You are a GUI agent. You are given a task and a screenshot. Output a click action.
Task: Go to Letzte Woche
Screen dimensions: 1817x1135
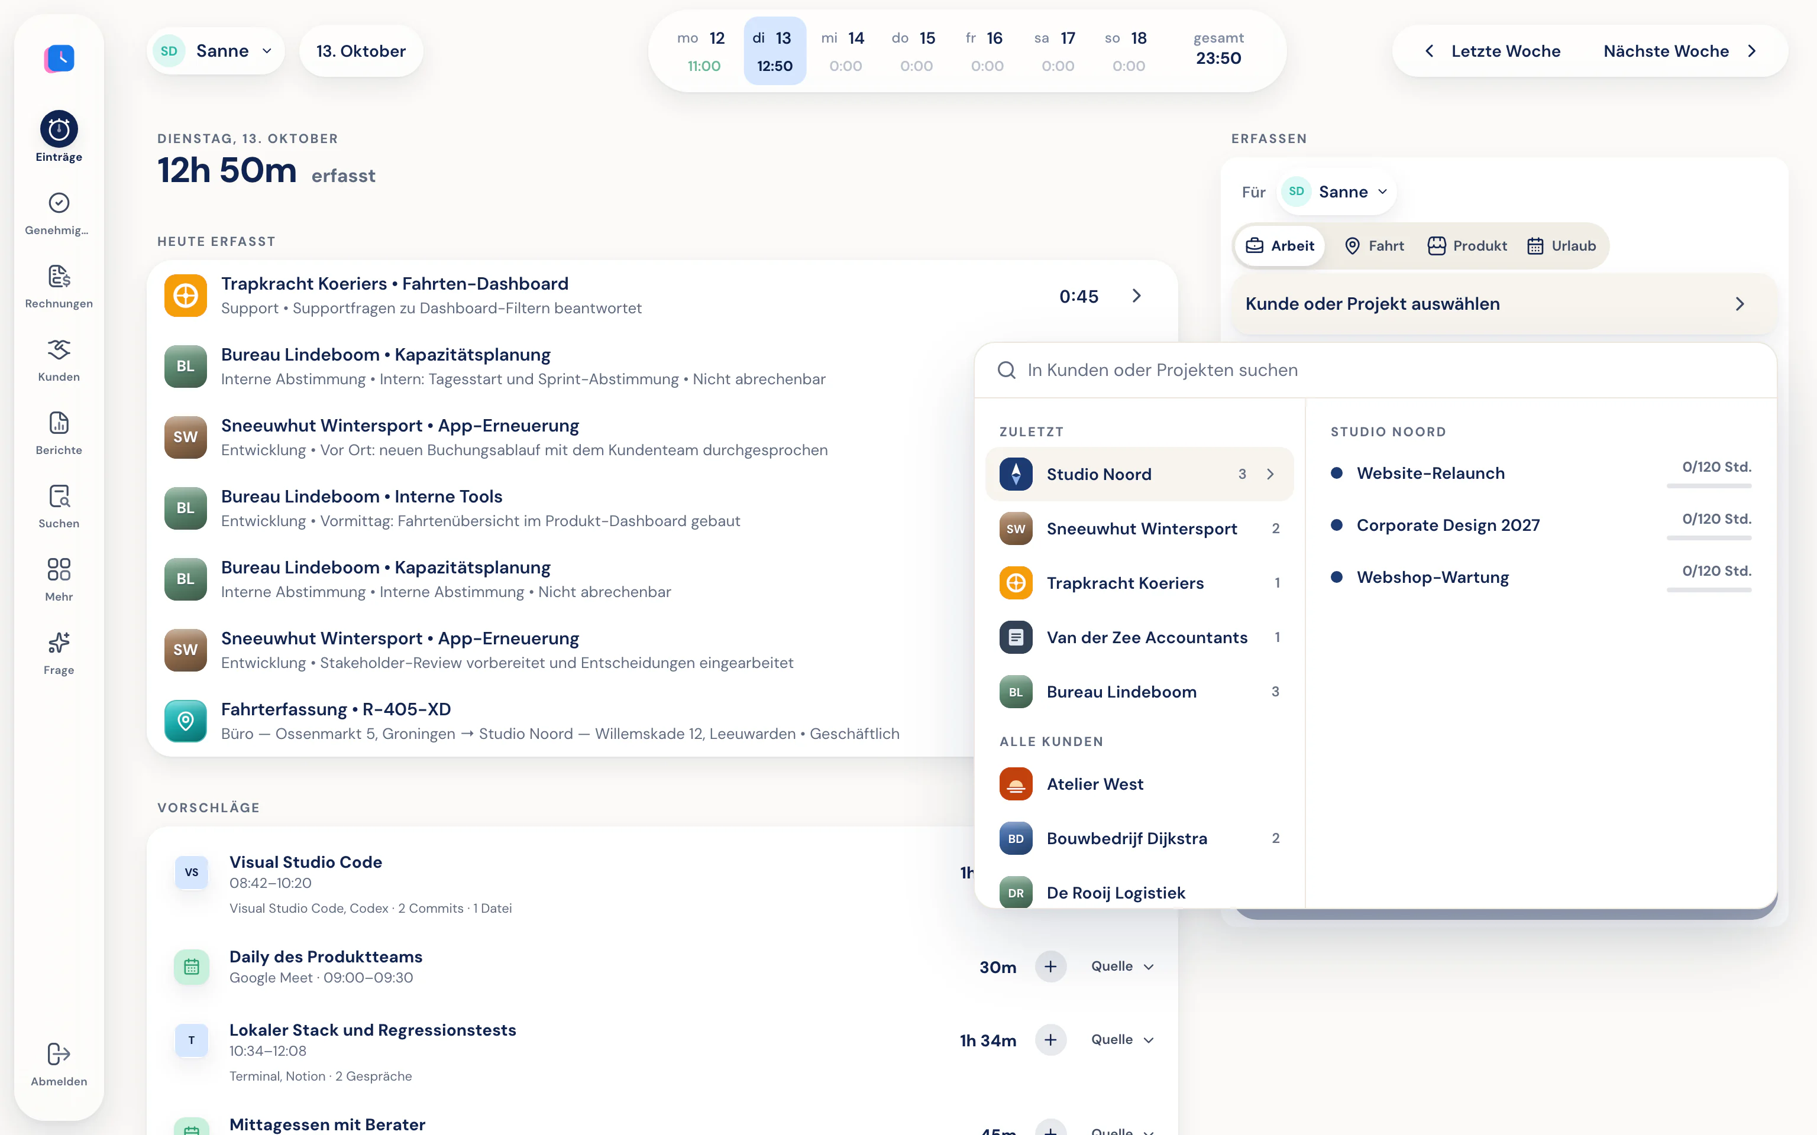(x=1492, y=51)
